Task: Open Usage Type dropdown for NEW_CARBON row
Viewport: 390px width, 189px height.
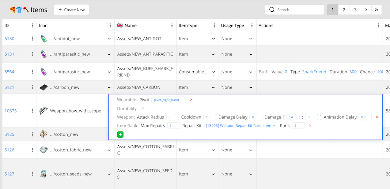Action: pyautogui.click(x=251, y=87)
